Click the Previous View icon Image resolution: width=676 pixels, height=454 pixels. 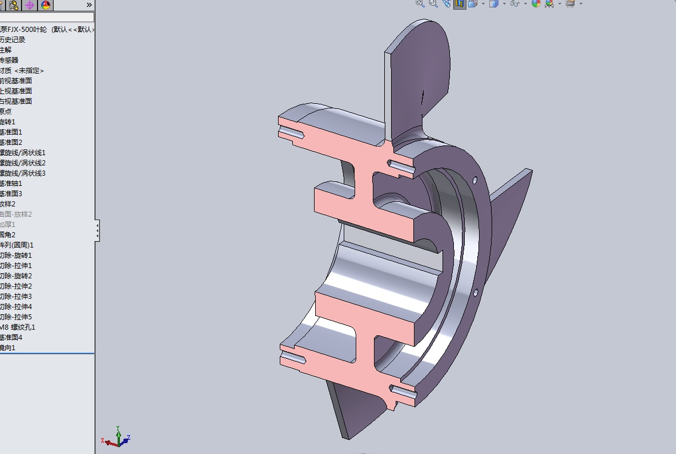click(x=446, y=3)
